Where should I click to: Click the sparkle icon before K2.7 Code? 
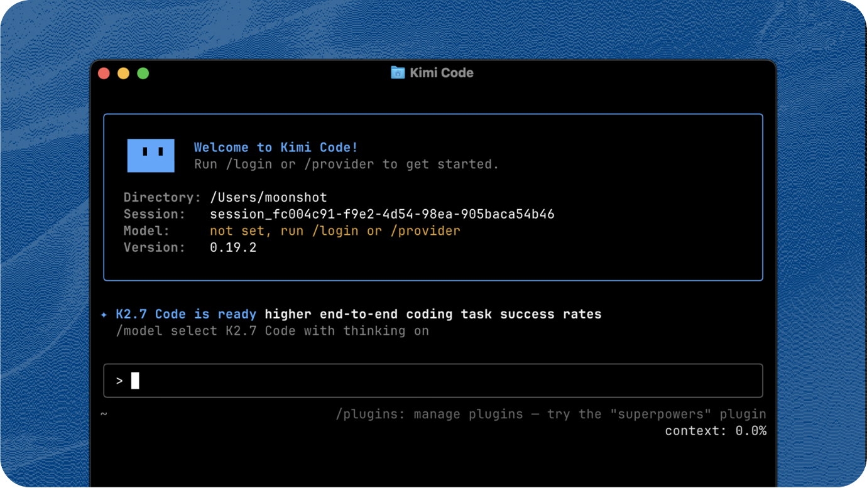(x=104, y=314)
